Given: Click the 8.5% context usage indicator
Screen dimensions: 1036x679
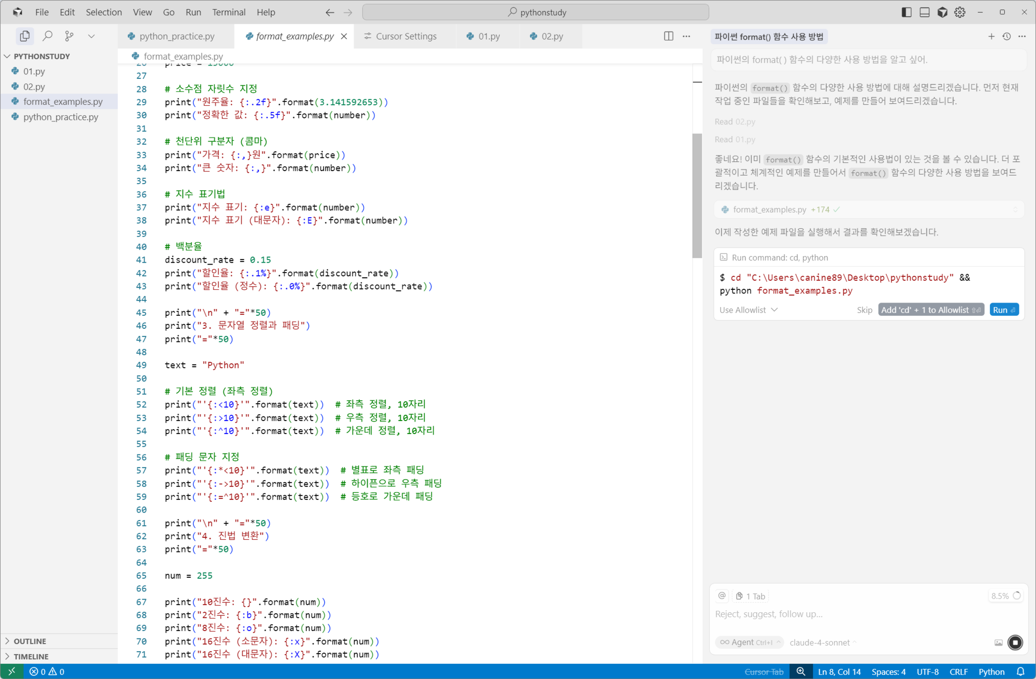Looking at the screenshot, I should [1006, 596].
